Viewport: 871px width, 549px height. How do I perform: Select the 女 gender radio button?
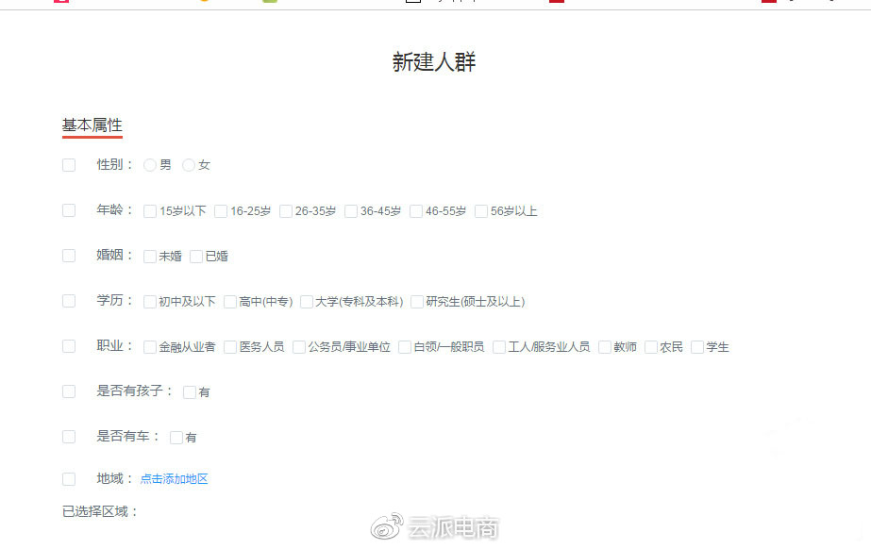pos(188,164)
